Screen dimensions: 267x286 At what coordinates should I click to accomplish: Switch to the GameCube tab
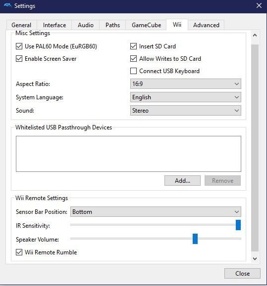[x=146, y=25]
